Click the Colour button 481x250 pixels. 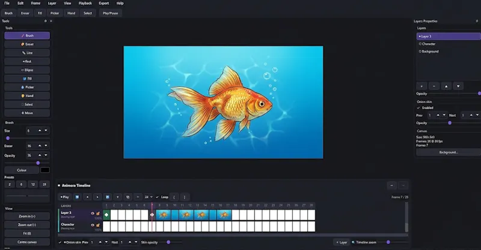coord(22,170)
